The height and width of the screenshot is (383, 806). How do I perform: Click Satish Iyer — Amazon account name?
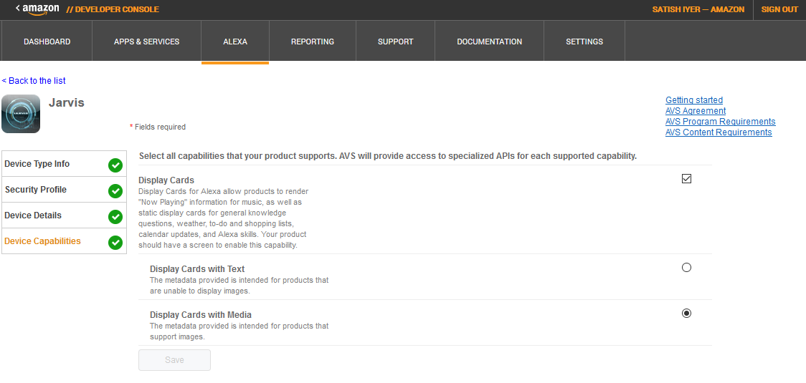pyautogui.click(x=698, y=9)
